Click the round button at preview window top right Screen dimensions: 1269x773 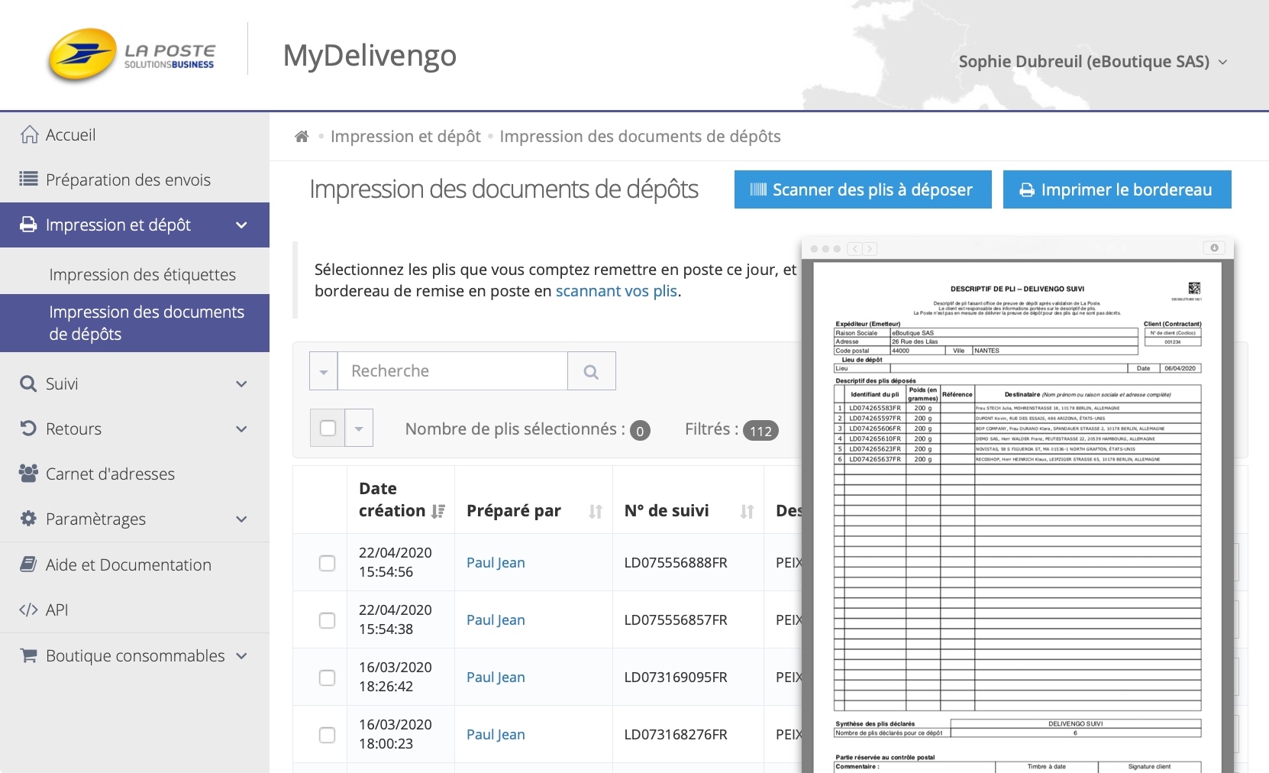coord(1214,247)
